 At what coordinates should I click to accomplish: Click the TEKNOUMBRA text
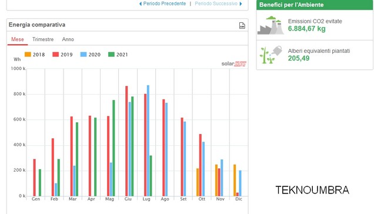click(312, 190)
